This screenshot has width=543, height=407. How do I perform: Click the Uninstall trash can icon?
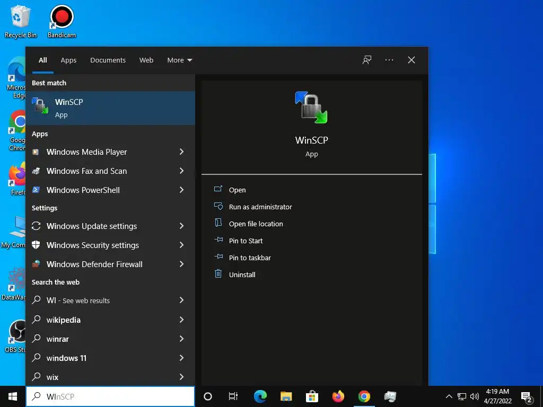218,274
